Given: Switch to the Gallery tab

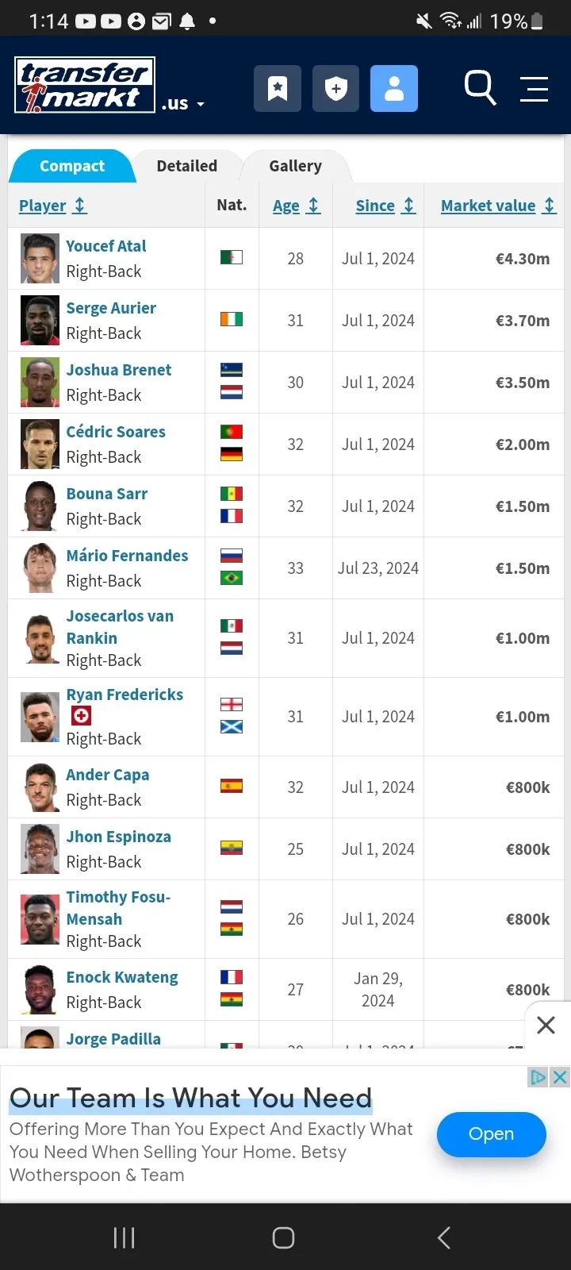Looking at the screenshot, I should [295, 166].
